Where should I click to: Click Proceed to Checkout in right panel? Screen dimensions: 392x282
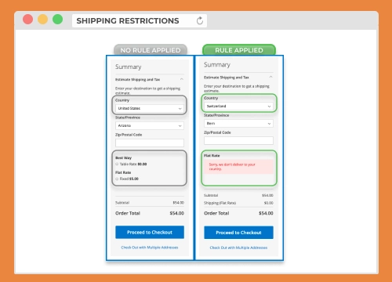238,233
